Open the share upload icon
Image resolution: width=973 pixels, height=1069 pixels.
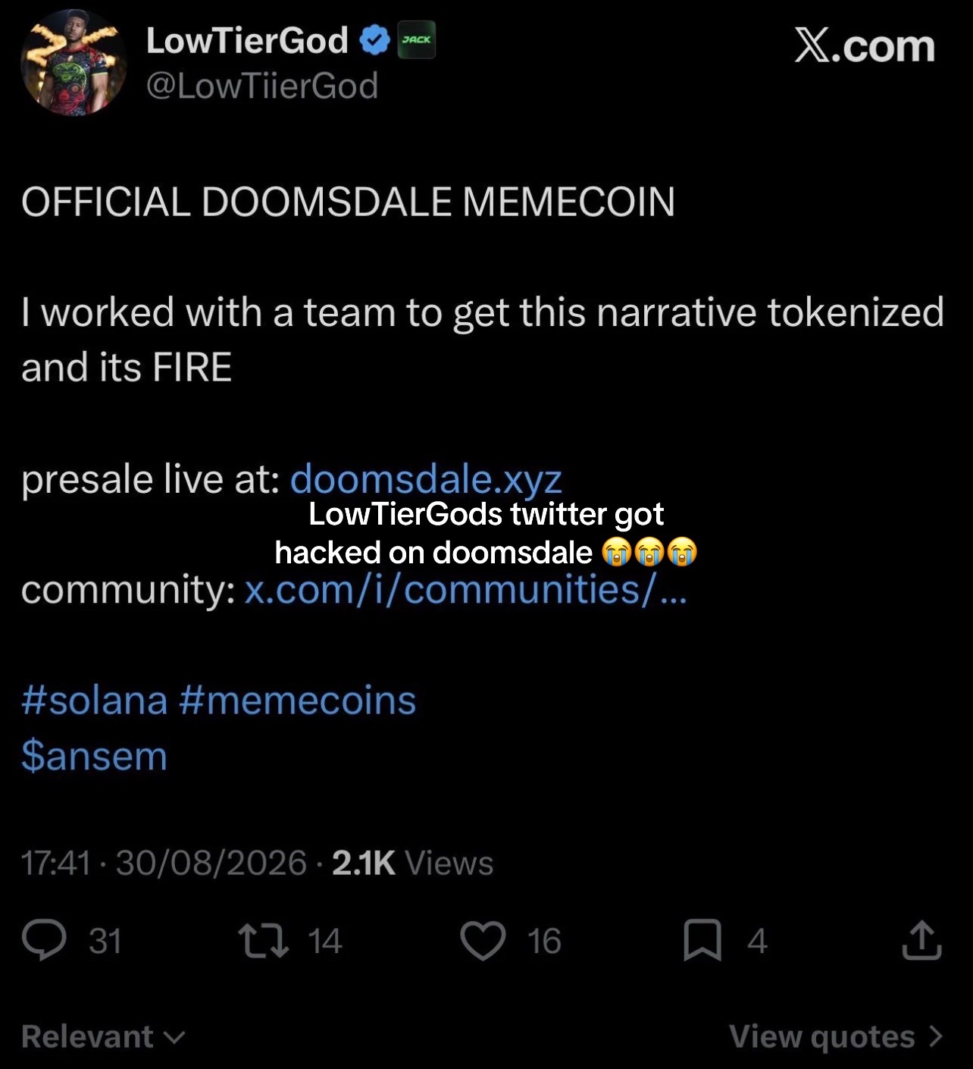(x=921, y=940)
